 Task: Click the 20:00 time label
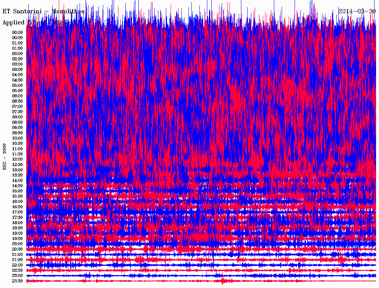(x=17, y=244)
